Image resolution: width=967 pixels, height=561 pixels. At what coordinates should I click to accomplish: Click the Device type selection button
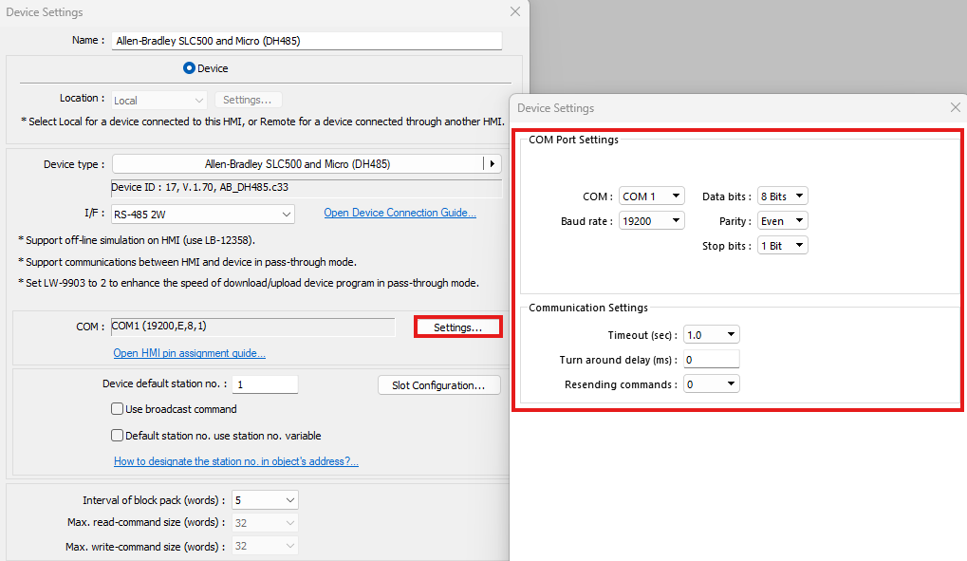click(x=297, y=164)
